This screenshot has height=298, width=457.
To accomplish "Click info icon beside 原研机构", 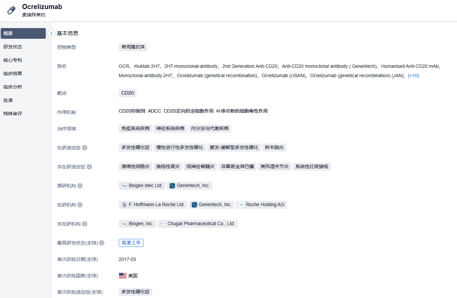I will point(80,186).
